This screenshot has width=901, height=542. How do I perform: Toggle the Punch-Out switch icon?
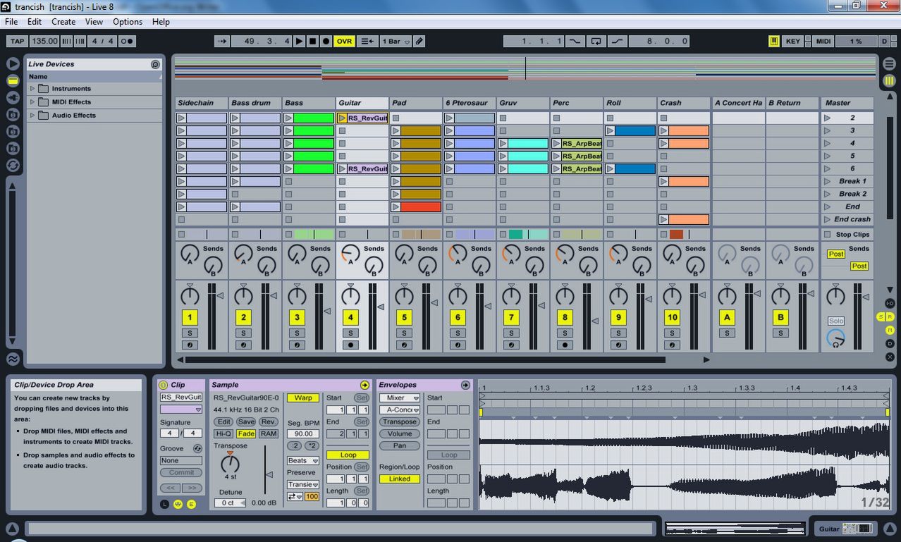click(x=618, y=42)
